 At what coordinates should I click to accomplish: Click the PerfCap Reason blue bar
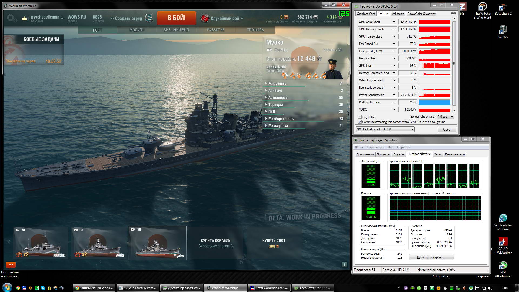[434, 102]
